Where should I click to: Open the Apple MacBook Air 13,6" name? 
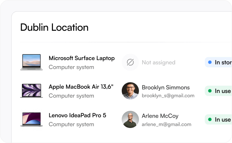81,87
